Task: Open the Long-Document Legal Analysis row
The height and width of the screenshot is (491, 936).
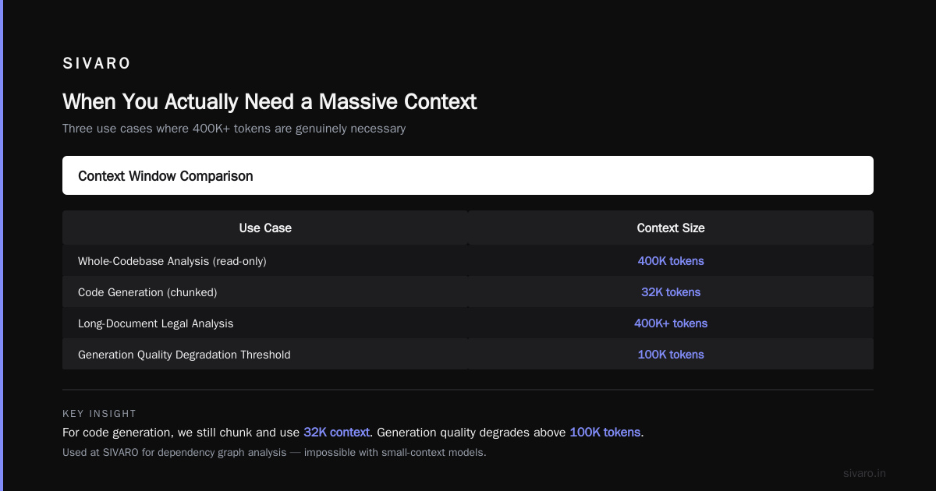Action: (468, 323)
